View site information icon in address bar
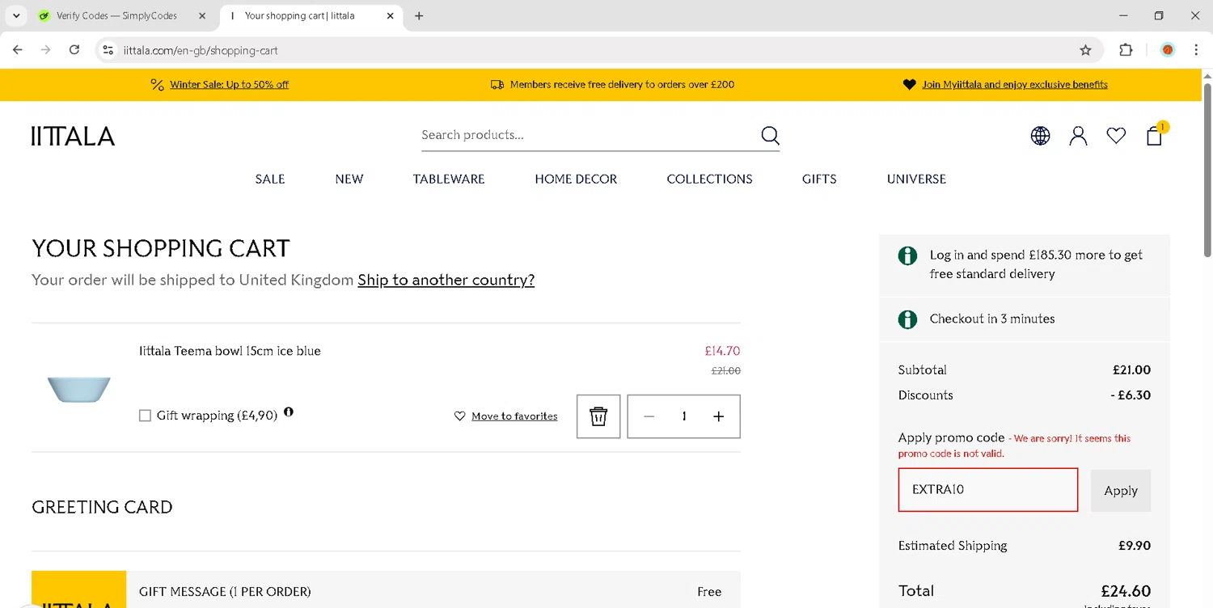 coord(108,50)
